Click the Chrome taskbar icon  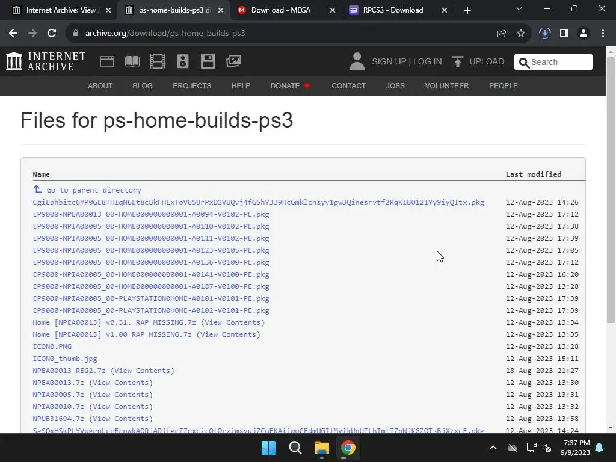point(348,448)
